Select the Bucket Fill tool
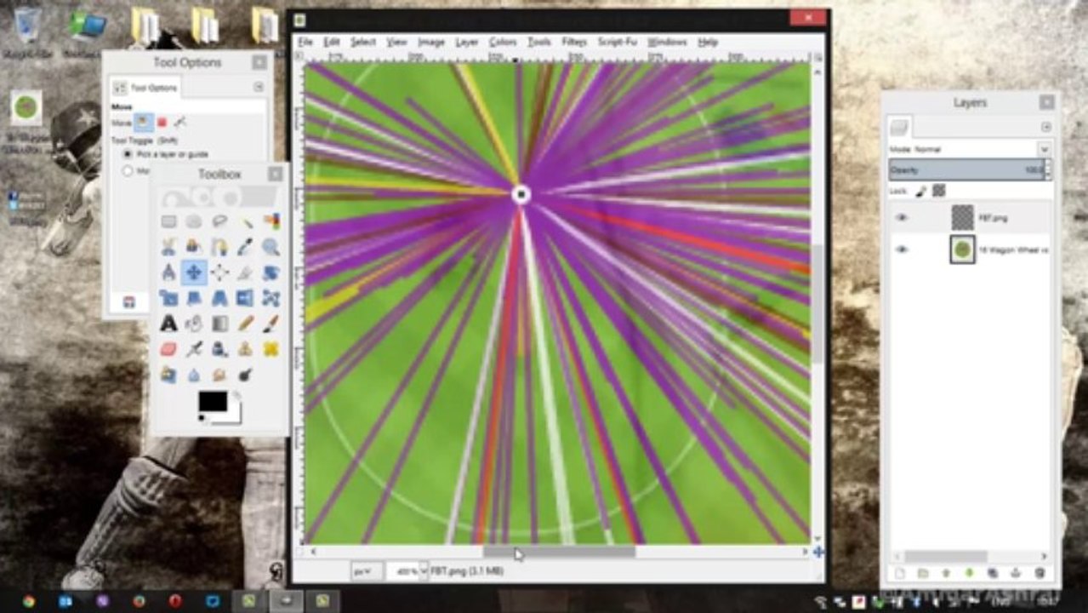 194,324
